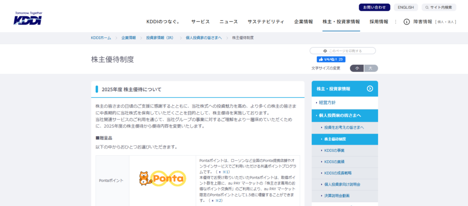This screenshot has width=468, height=206.
Task: Click 2025年度 株主優待について heading
Action: 132,89
